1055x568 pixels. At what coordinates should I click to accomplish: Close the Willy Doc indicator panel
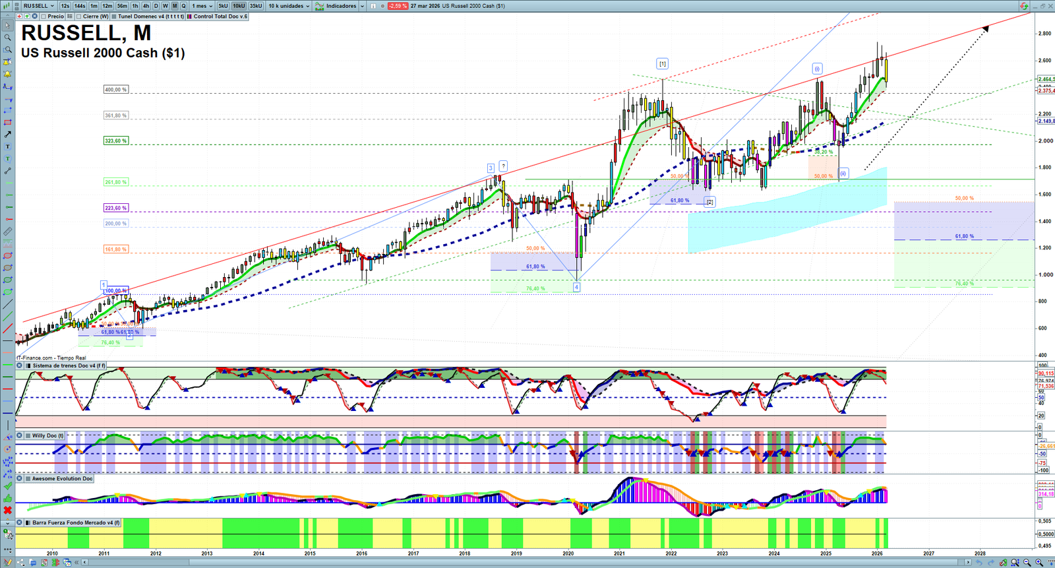coord(20,435)
